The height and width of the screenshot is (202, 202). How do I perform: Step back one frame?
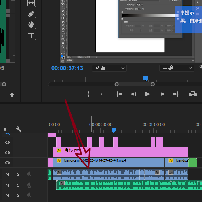133,94
